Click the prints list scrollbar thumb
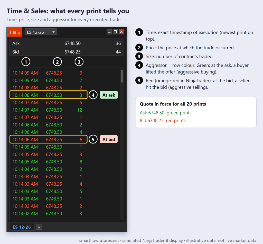The image size is (263, 244). tap(122, 76)
